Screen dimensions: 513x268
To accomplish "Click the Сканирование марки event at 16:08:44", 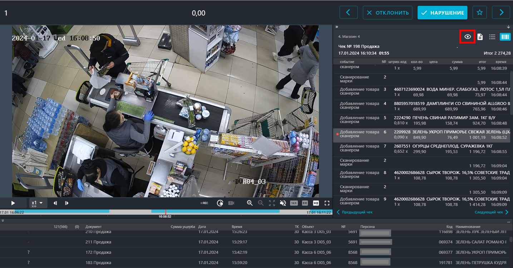I will point(422,79).
